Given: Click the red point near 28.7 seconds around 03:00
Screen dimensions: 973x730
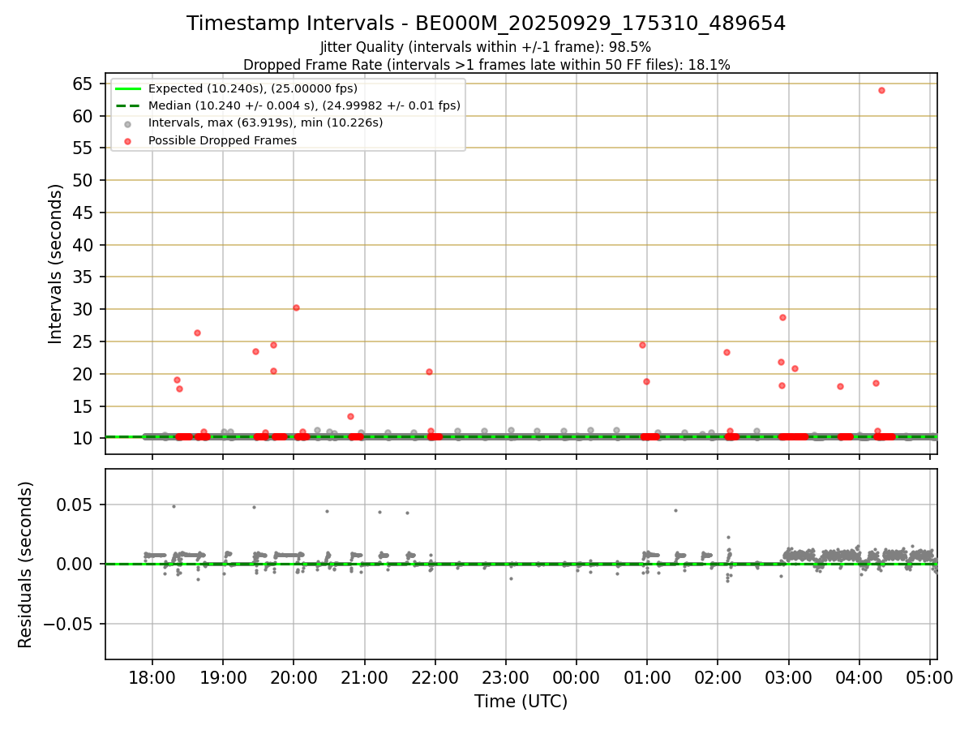Looking at the screenshot, I should click(x=782, y=317).
